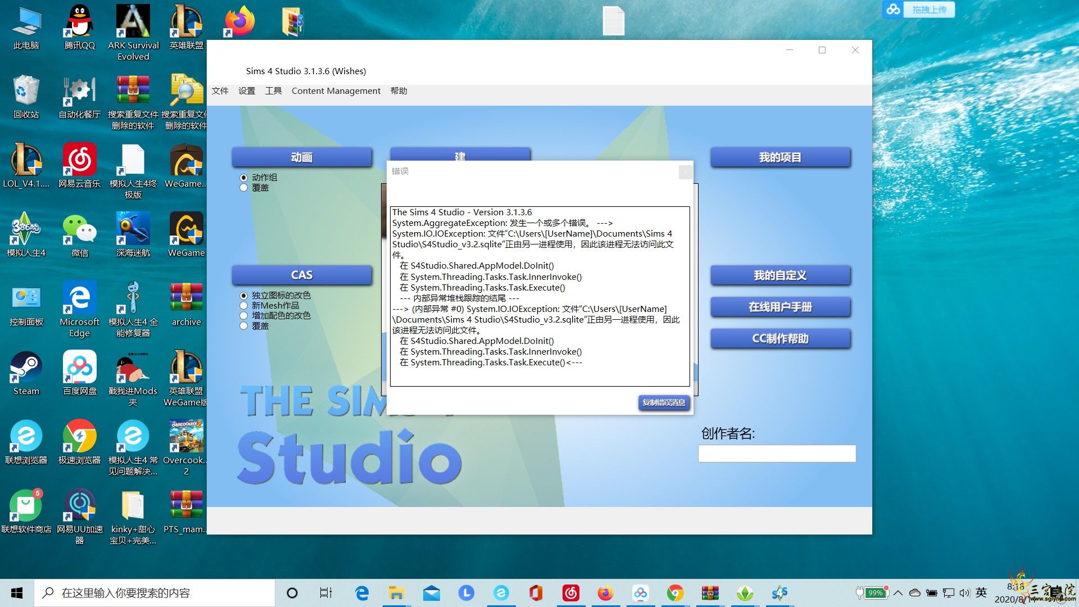Open 联想软件商店 desktop icon
The image size is (1079, 607).
click(26, 511)
